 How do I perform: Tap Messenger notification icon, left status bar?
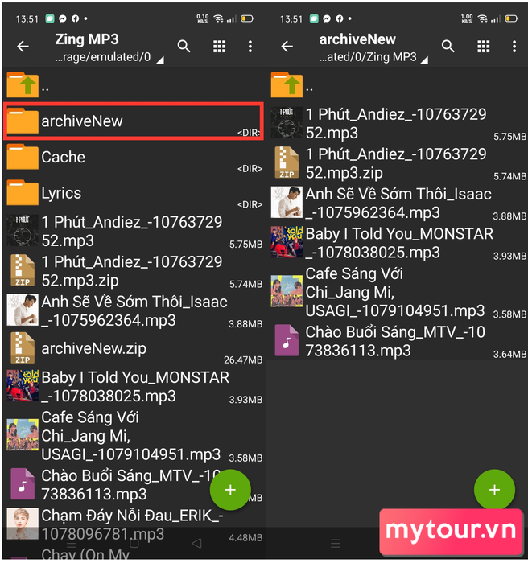[x=63, y=18]
